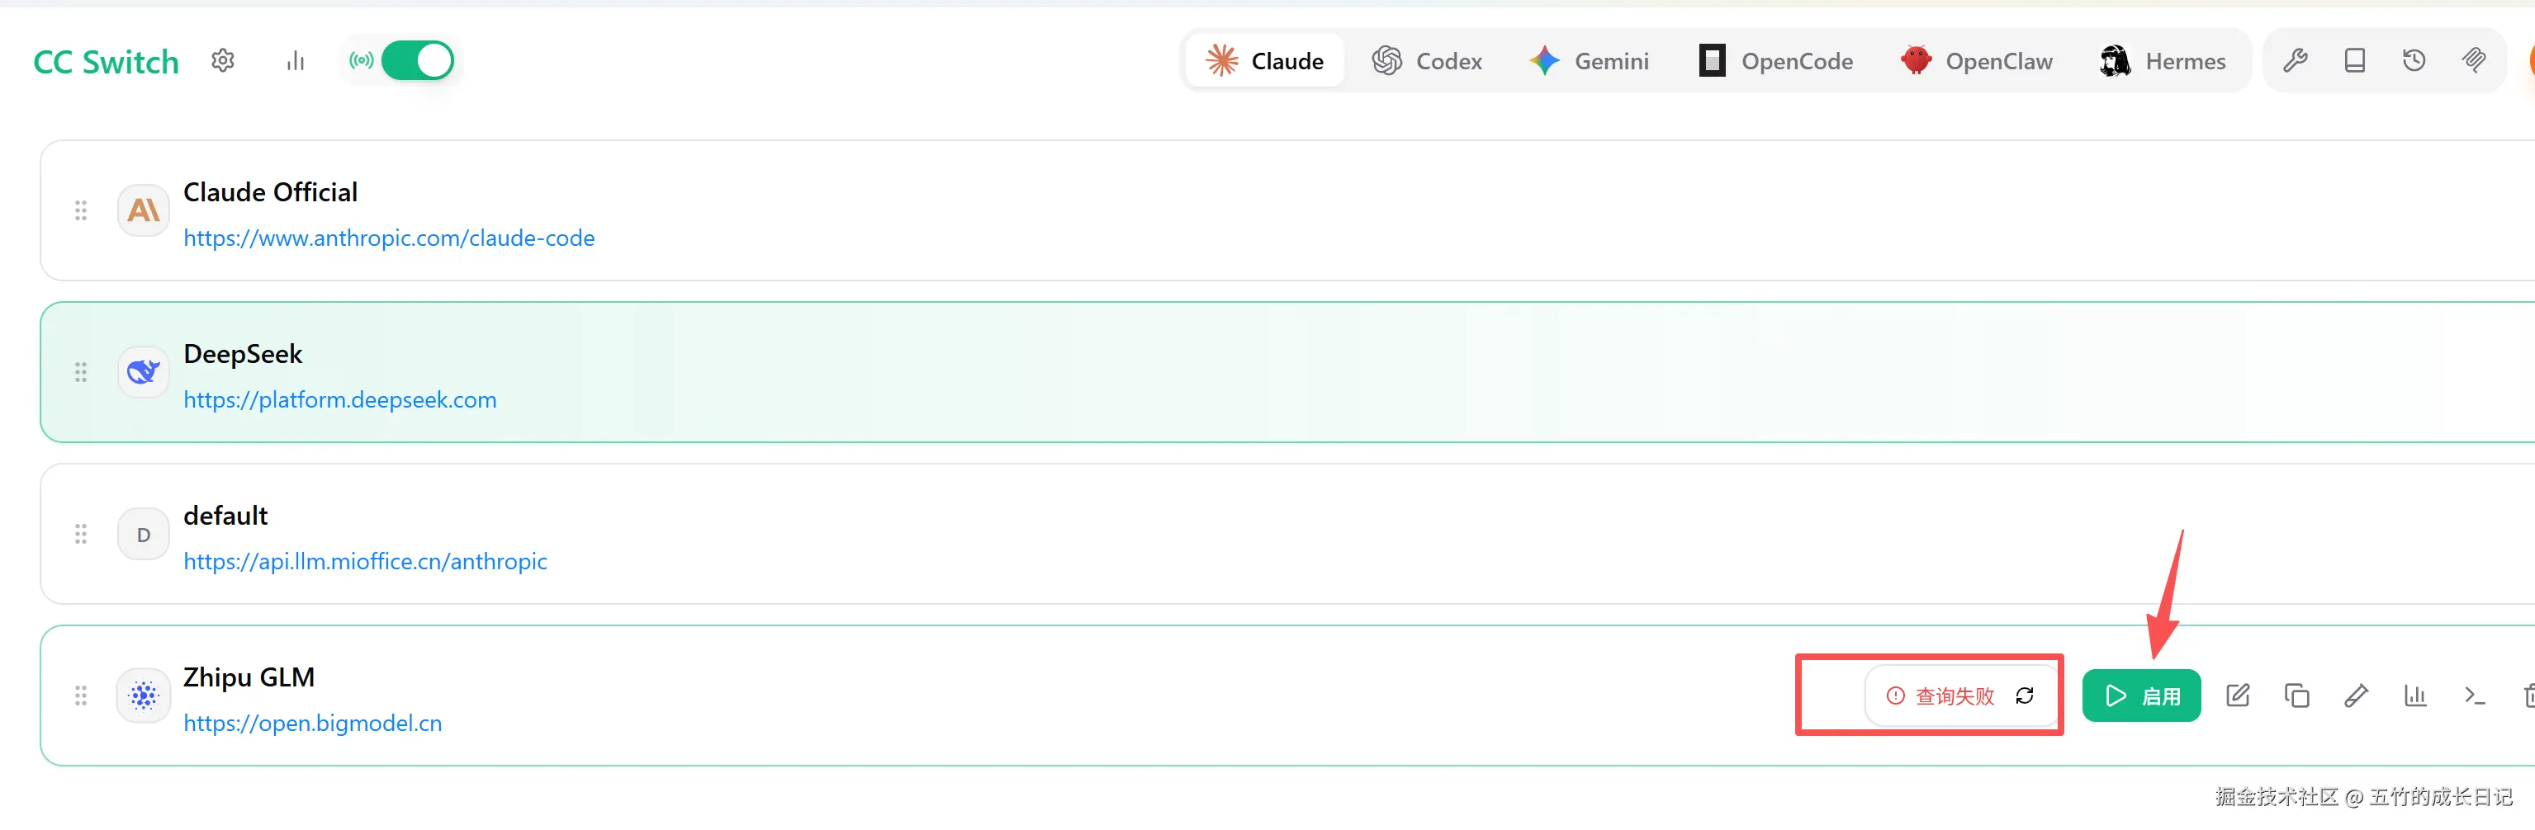The width and height of the screenshot is (2535, 830).
Task: Select the default provider name
Action: (225, 516)
